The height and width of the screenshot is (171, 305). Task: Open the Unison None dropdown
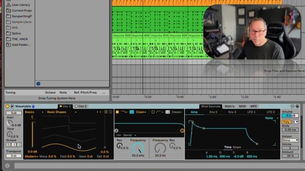[290, 140]
